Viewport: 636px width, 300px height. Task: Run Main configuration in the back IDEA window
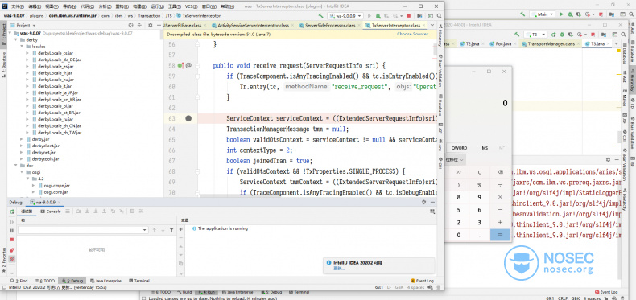click(x=562, y=14)
